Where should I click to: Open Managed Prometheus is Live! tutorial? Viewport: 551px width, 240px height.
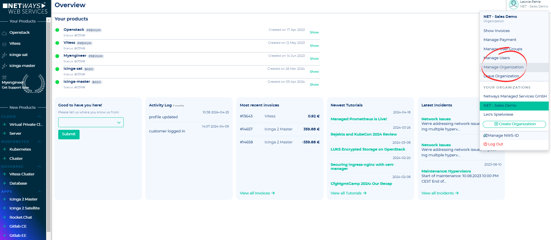359,119
